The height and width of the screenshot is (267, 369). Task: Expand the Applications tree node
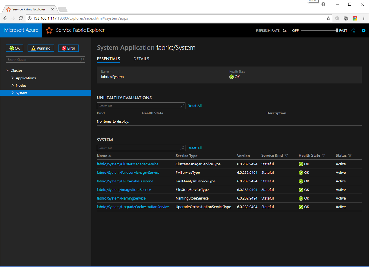13,78
